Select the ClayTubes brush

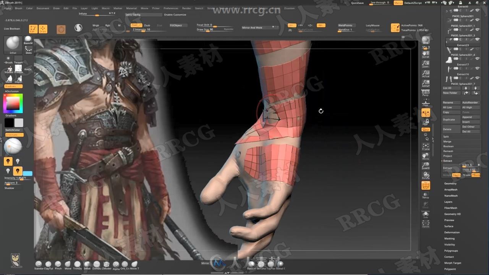coord(49,265)
